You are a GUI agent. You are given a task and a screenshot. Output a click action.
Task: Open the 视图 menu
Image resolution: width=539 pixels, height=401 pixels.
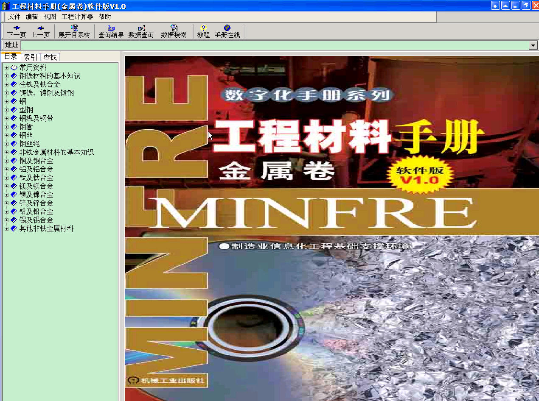coord(50,17)
